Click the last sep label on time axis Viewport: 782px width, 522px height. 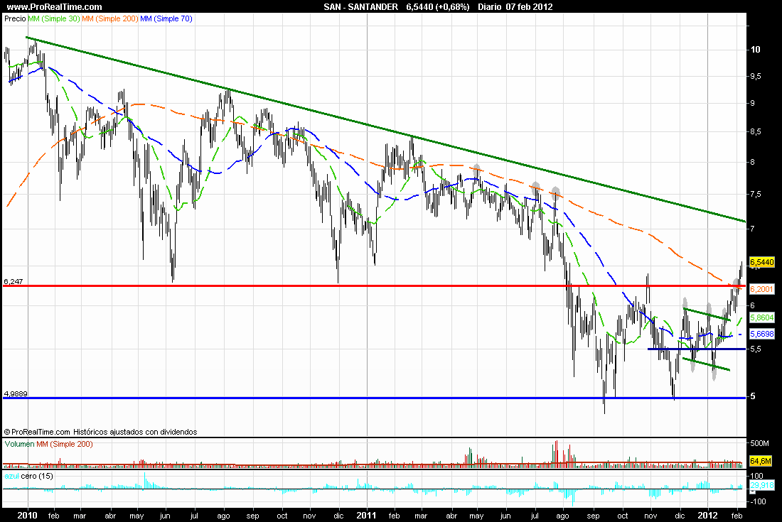[x=593, y=516]
